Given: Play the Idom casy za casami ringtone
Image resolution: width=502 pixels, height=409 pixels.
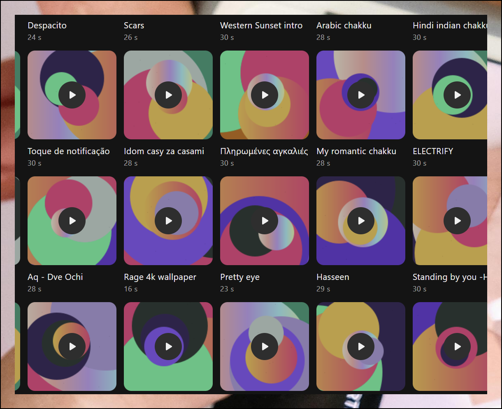Looking at the screenshot, I should (168, 95).
